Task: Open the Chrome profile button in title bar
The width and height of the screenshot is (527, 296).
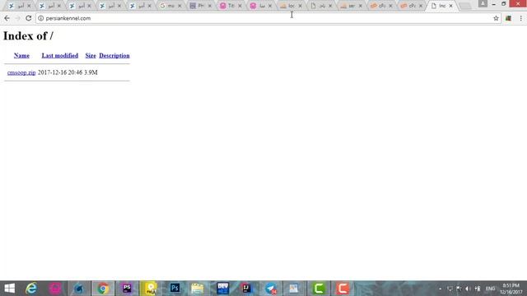Action: click(483, 3)
